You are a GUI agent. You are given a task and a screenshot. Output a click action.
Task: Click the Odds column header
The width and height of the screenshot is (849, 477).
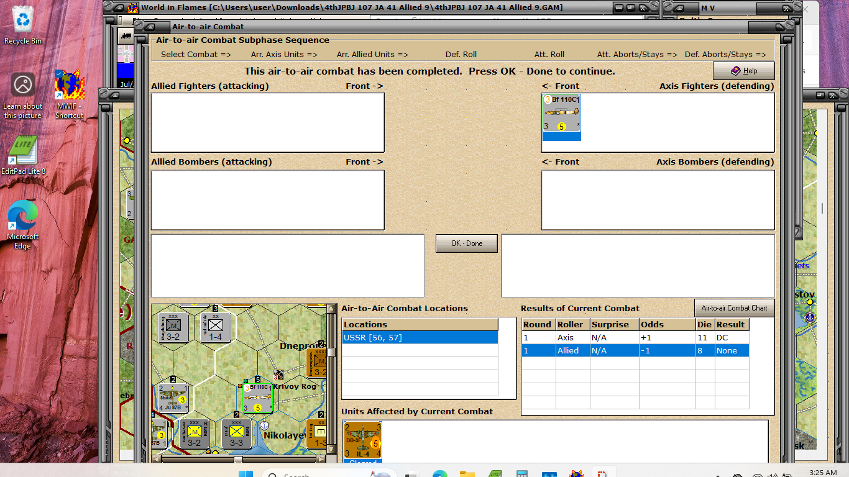click(x=667, y=324)
